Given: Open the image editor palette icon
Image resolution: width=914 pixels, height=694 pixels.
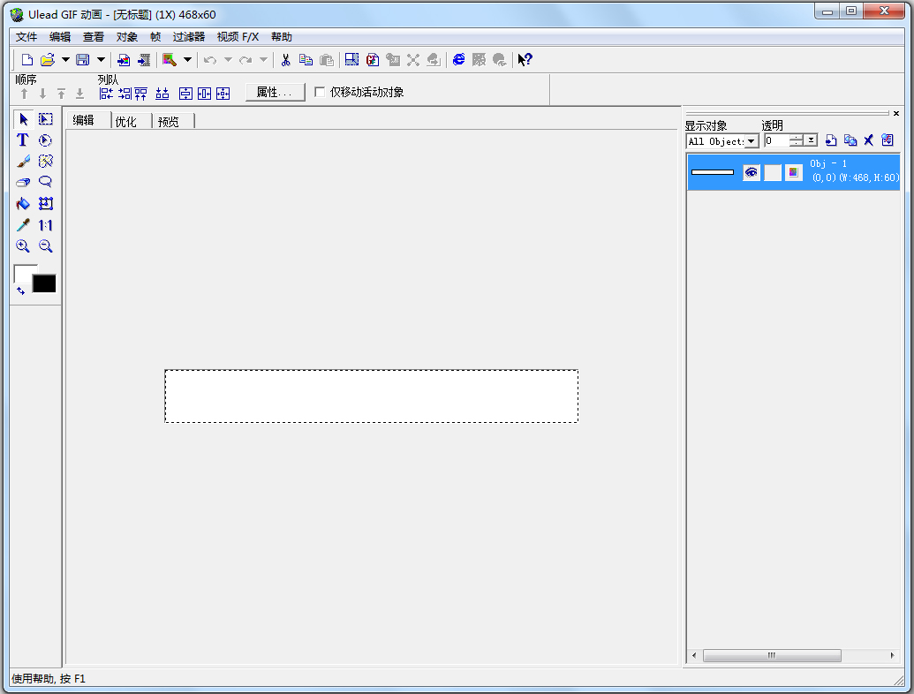Looking at the screenshot, I should pos(170,59).
